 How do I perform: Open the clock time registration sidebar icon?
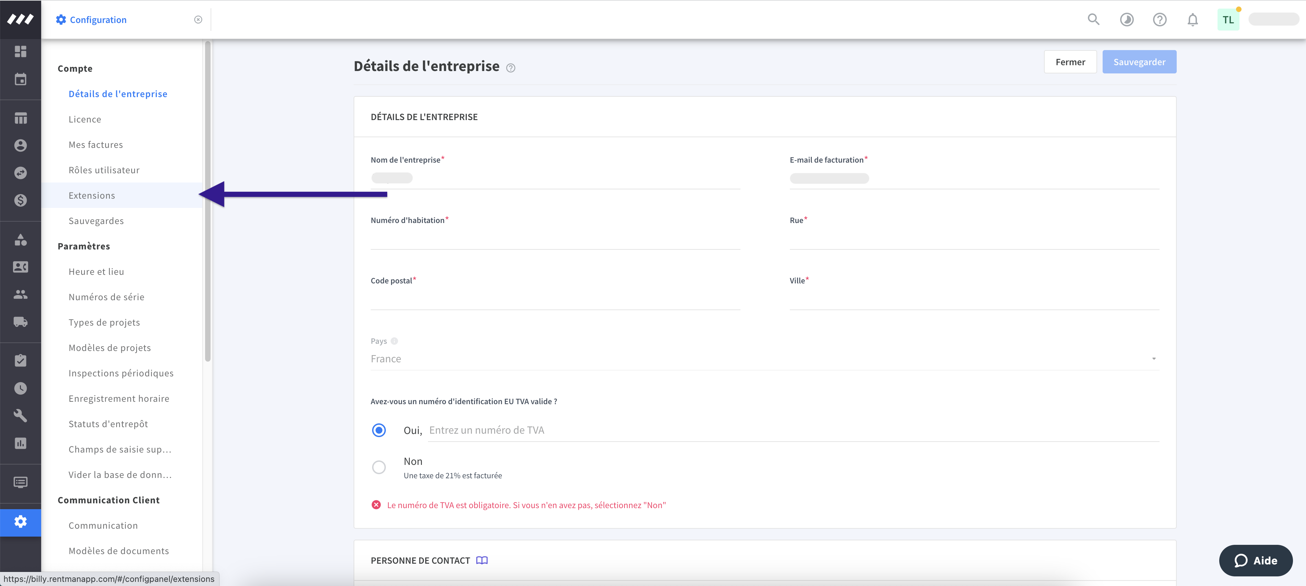pyautogui.click(x=20, y=388)
